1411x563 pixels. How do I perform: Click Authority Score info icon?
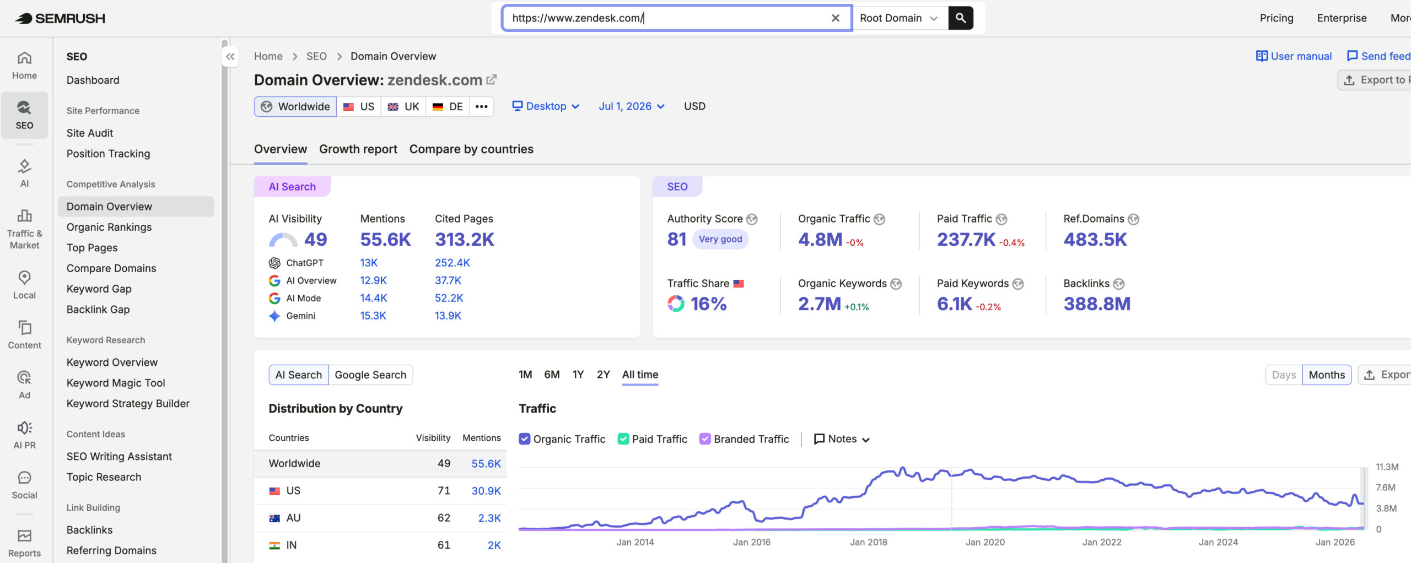pyautogui.click(x=752, y=219)
